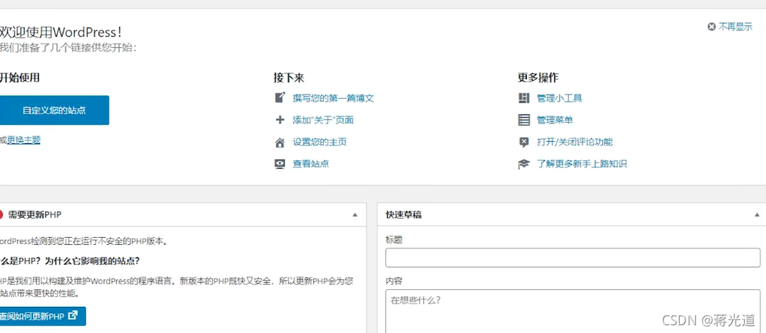Collapse the 快速草稿 panel

[x=758, y=214]
